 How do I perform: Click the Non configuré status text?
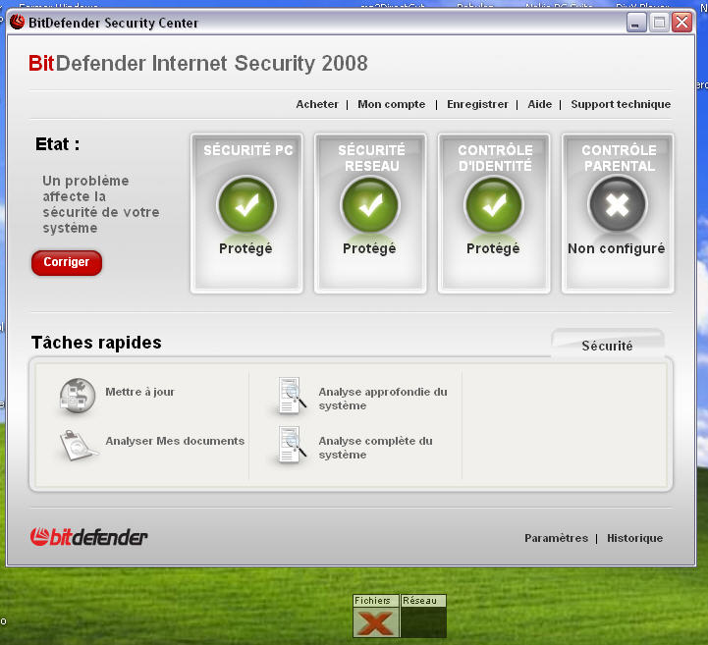pos(617,248)
